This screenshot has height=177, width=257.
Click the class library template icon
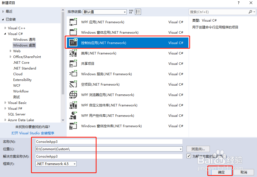tap(73, 53)
